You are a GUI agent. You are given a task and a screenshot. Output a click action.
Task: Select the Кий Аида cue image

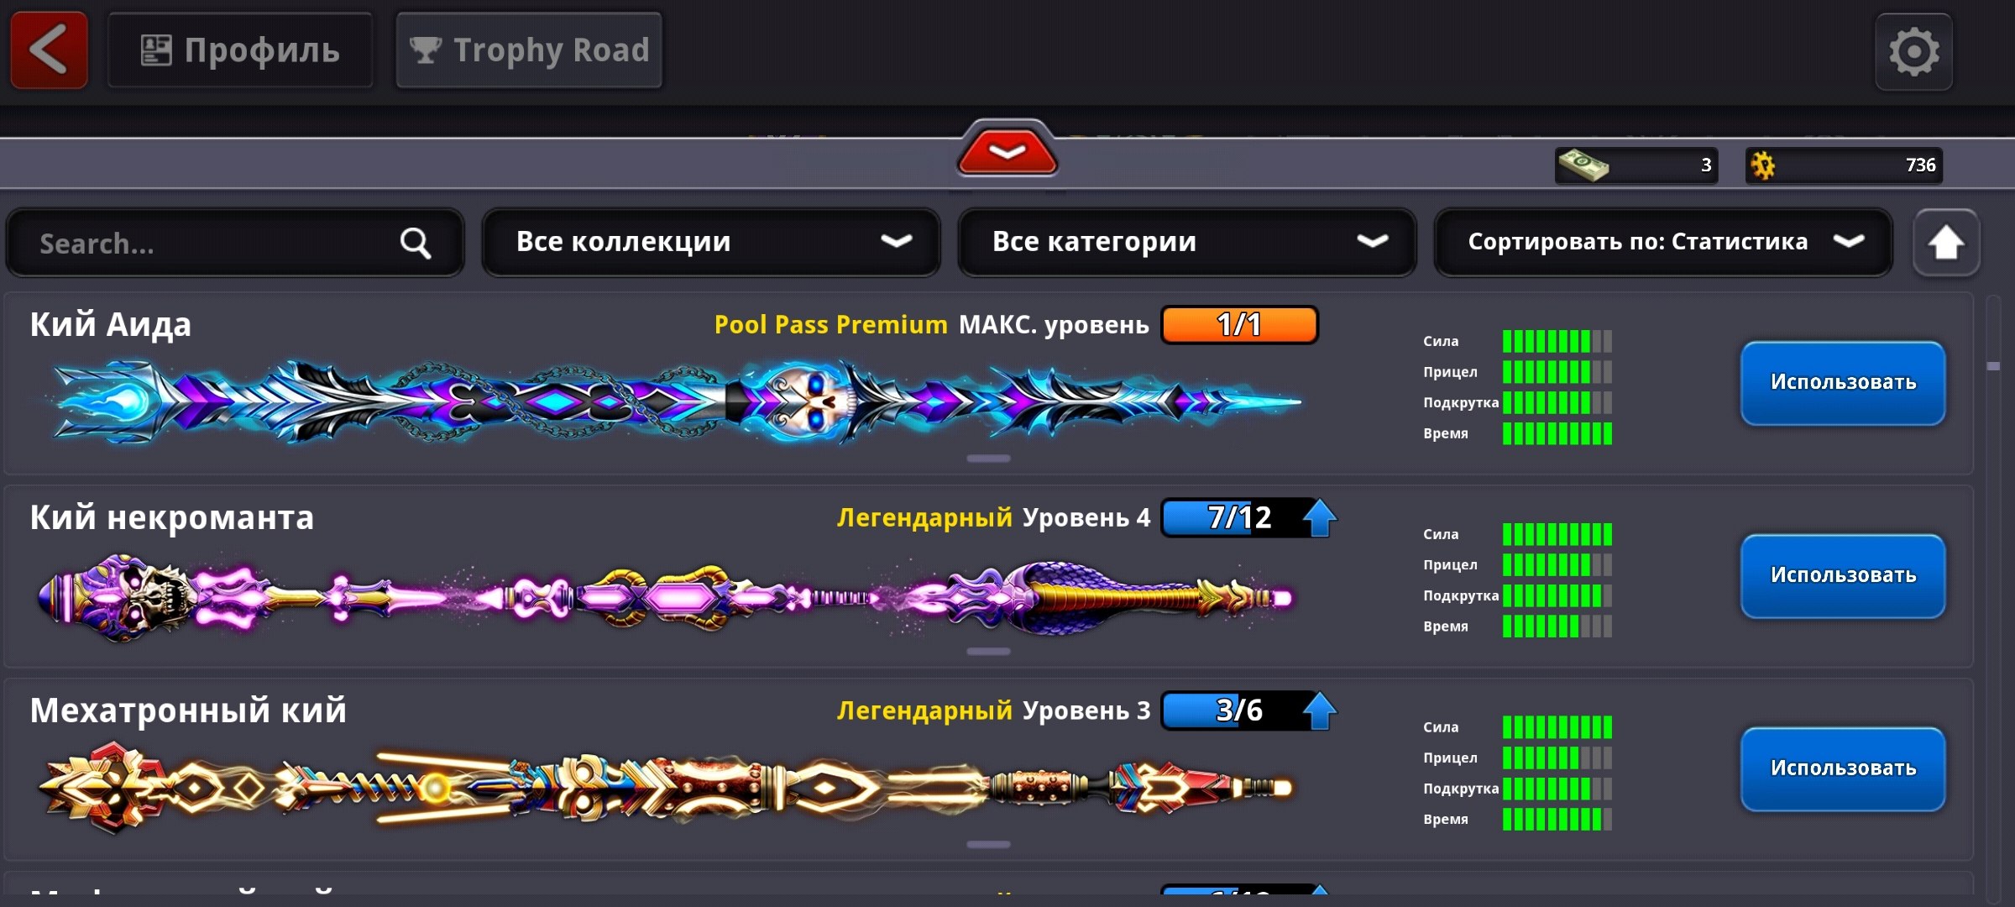click(676, 402)
